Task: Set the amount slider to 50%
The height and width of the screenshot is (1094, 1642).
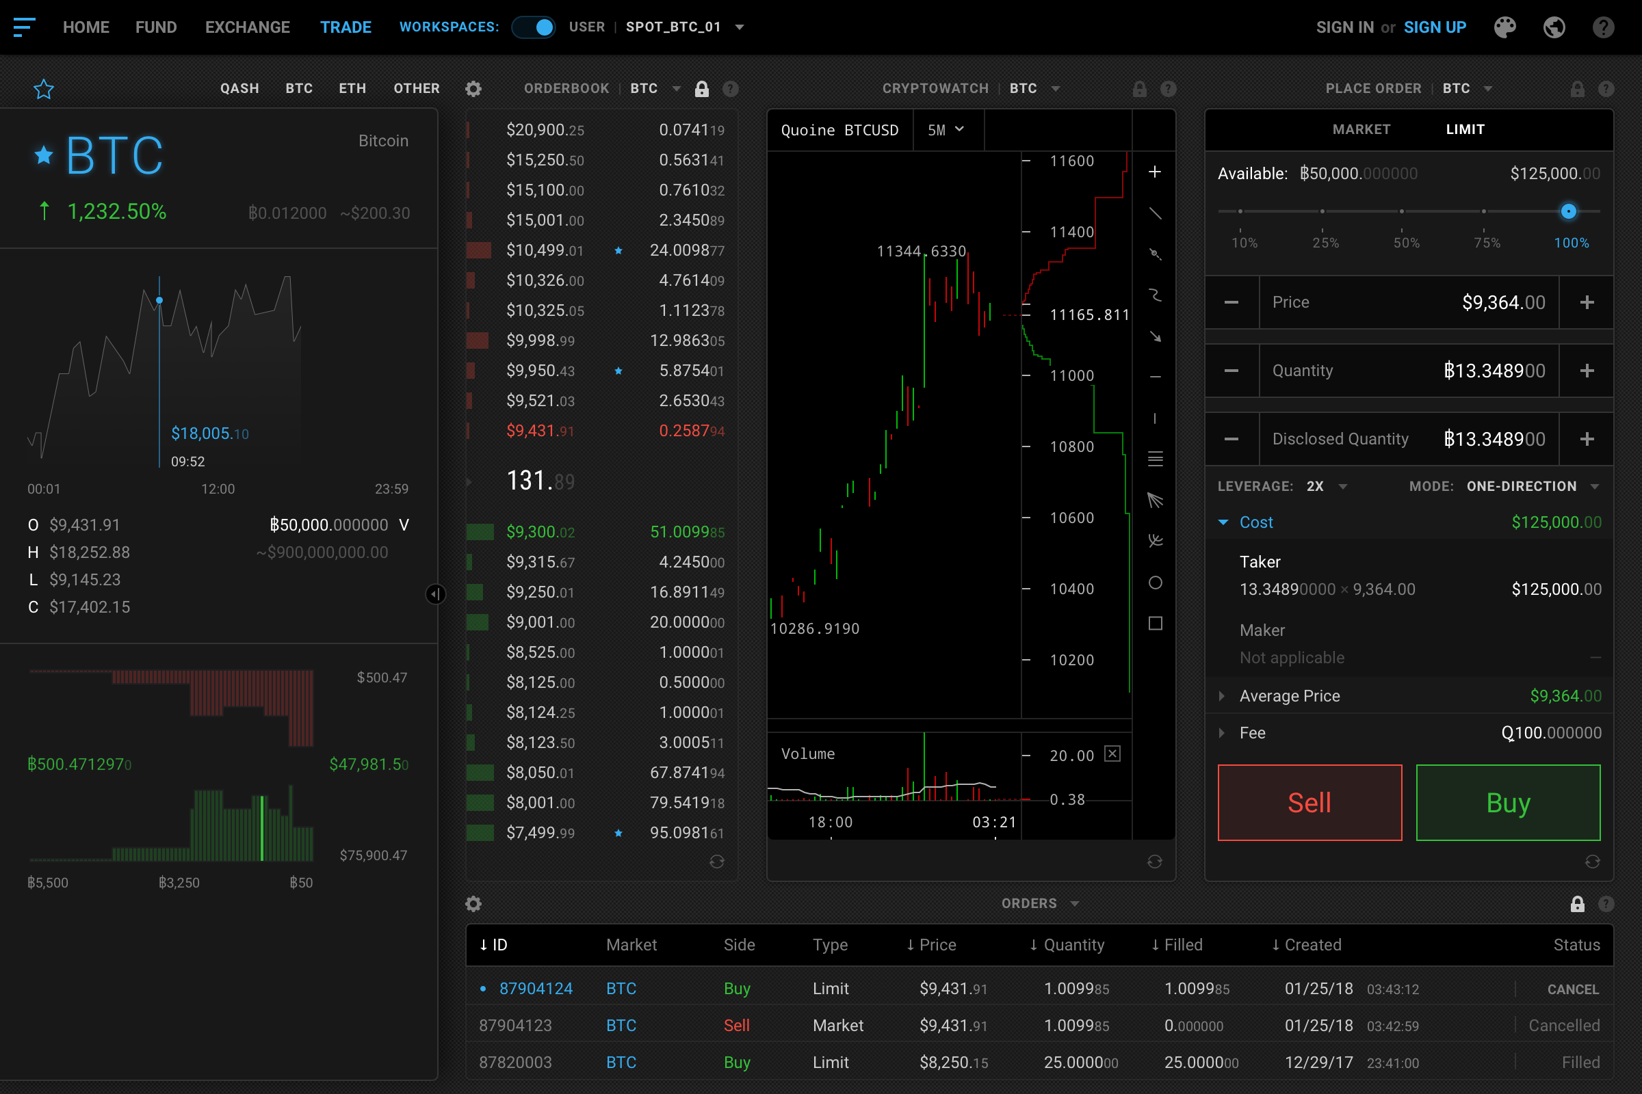Action: click(x=1402, y=211)
